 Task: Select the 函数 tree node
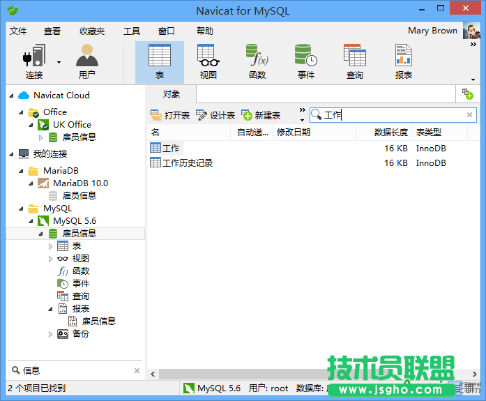(x=73, y=271)
